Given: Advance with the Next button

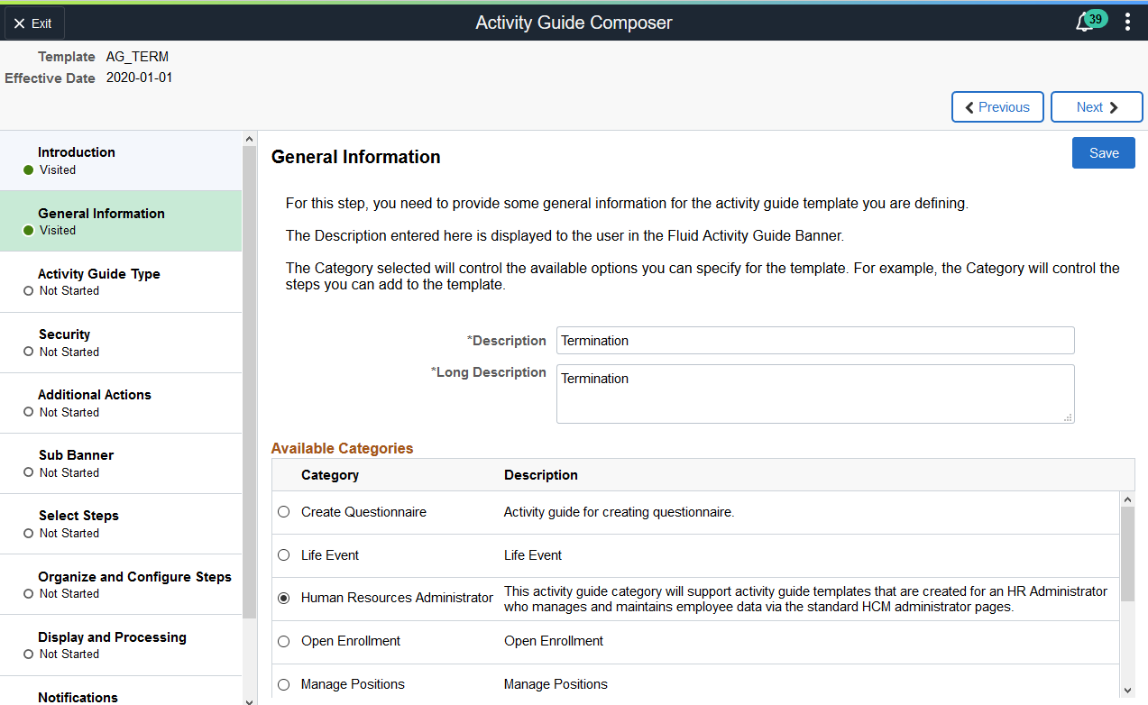Looking at the screenshot, I should (1097, 107).
